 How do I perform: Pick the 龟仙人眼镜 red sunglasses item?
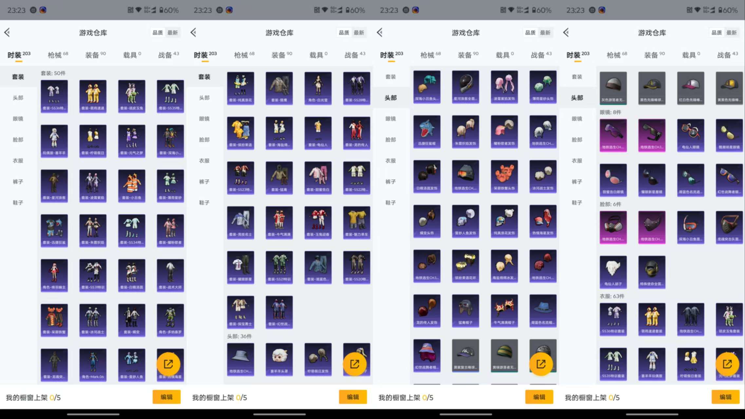(690, 135)
